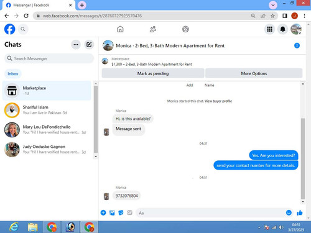
Task: Launch Internet Explorer from taskbar
Action: pyautogui.click(x=14, y=227)
